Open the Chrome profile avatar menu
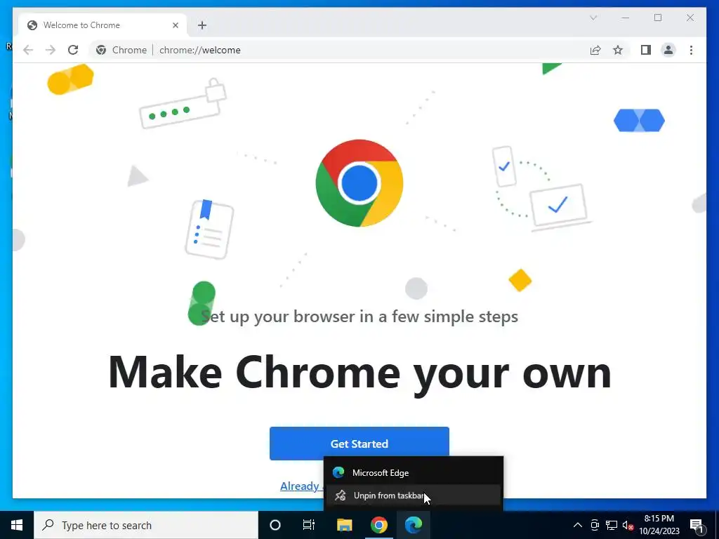Viewport: 719px width, 539px height. (668, 50)
